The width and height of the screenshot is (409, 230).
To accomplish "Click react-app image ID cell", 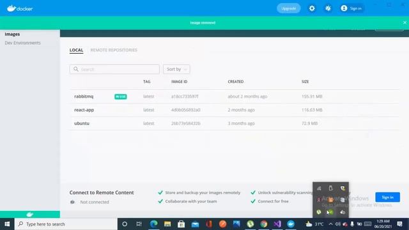I will pyautogui.click(x=186, y=110).
